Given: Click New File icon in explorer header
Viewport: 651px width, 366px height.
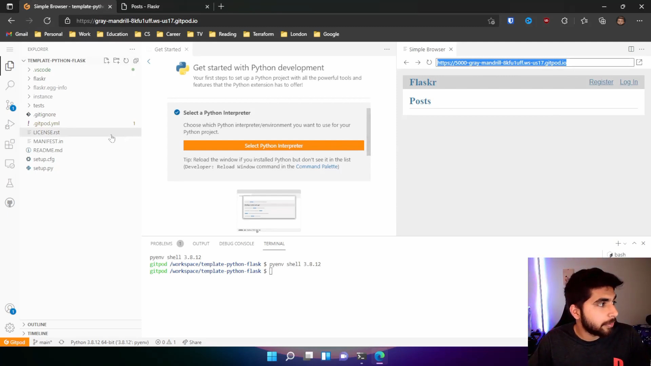Looking at the screenshot, I should [x=106, y=61].
